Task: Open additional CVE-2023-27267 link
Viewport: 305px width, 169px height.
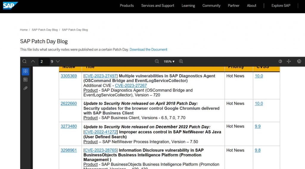Action: [131, 86]
